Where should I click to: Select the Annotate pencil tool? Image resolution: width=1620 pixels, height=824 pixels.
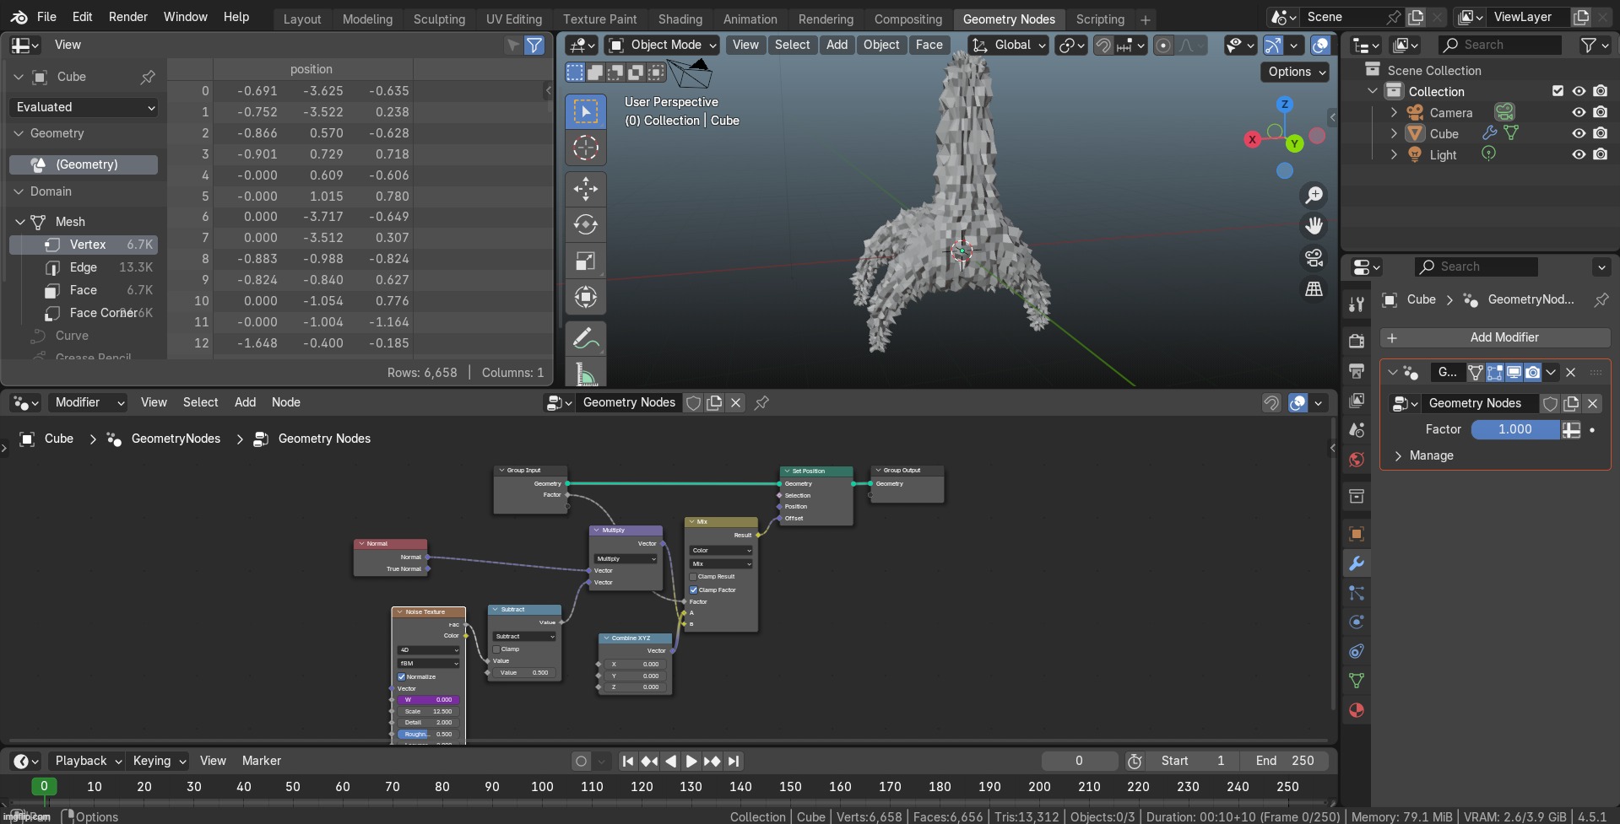tap(585, 338)
